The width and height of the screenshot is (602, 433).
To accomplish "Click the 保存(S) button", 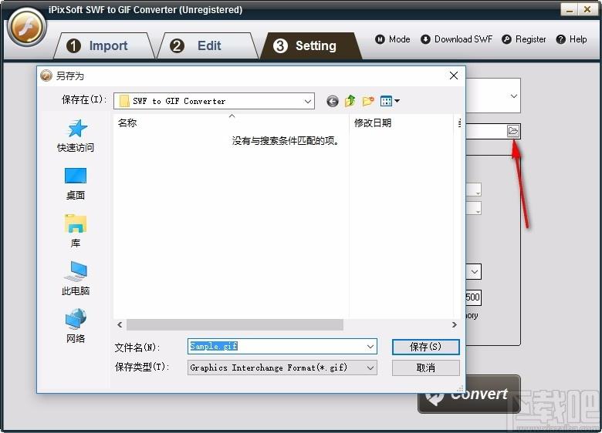I will pos(425,347).
